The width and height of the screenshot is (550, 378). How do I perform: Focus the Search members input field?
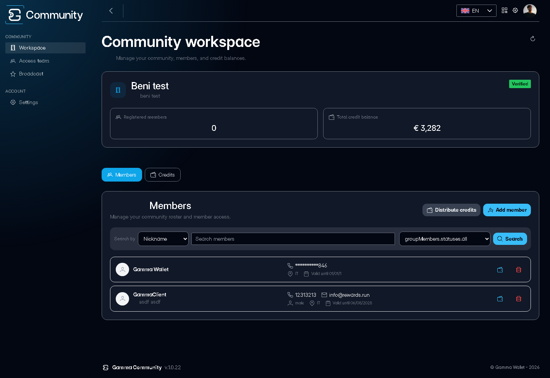coord(293,239)
